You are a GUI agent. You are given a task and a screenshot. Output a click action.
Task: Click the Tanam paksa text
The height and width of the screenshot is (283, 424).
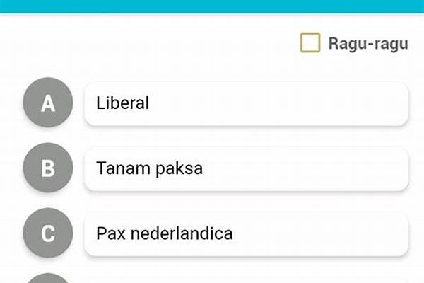point(149,168)
